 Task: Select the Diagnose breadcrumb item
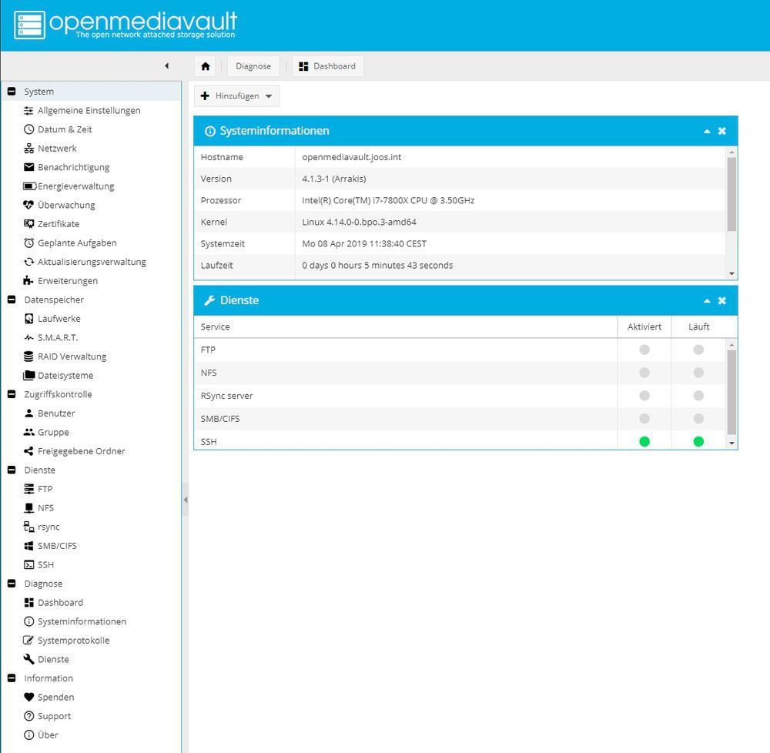[x=253, y=66]
